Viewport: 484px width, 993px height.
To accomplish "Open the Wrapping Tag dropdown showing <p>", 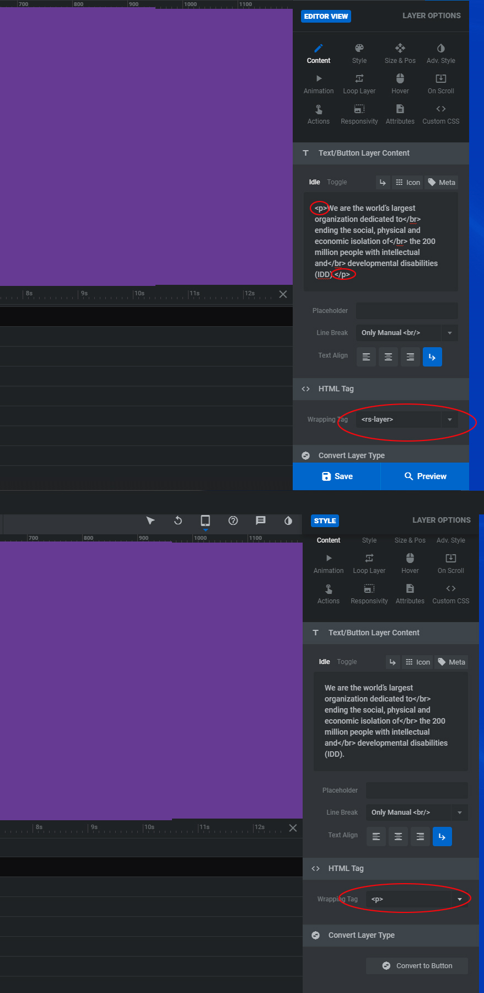I will click(417, 899).
